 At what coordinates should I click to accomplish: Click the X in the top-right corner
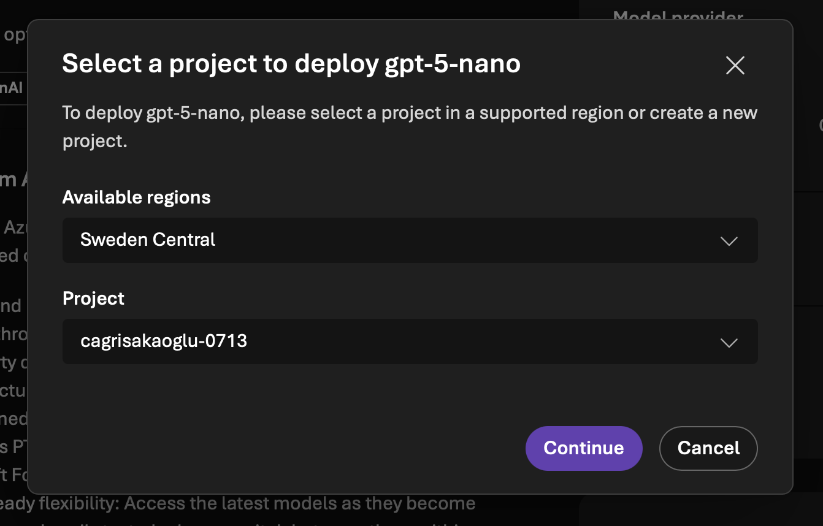(x=735, y=66)
